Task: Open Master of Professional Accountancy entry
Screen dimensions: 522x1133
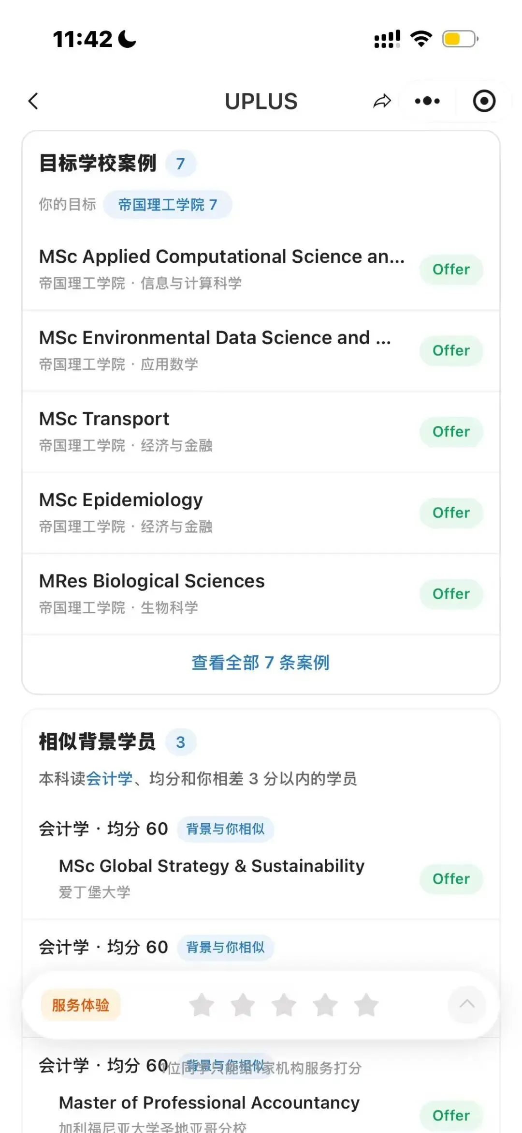Action: click(x=261, y=1113)
